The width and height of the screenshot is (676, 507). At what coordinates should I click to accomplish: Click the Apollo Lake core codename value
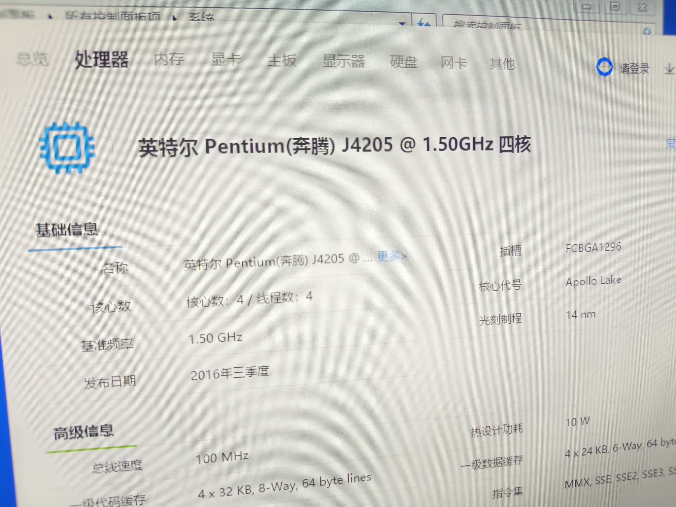[593, 281]
